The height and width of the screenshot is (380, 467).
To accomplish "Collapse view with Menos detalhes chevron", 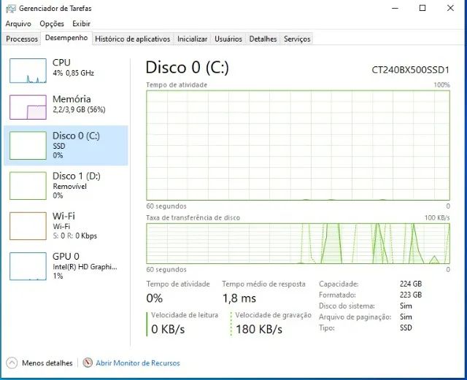I will point(12,362).
